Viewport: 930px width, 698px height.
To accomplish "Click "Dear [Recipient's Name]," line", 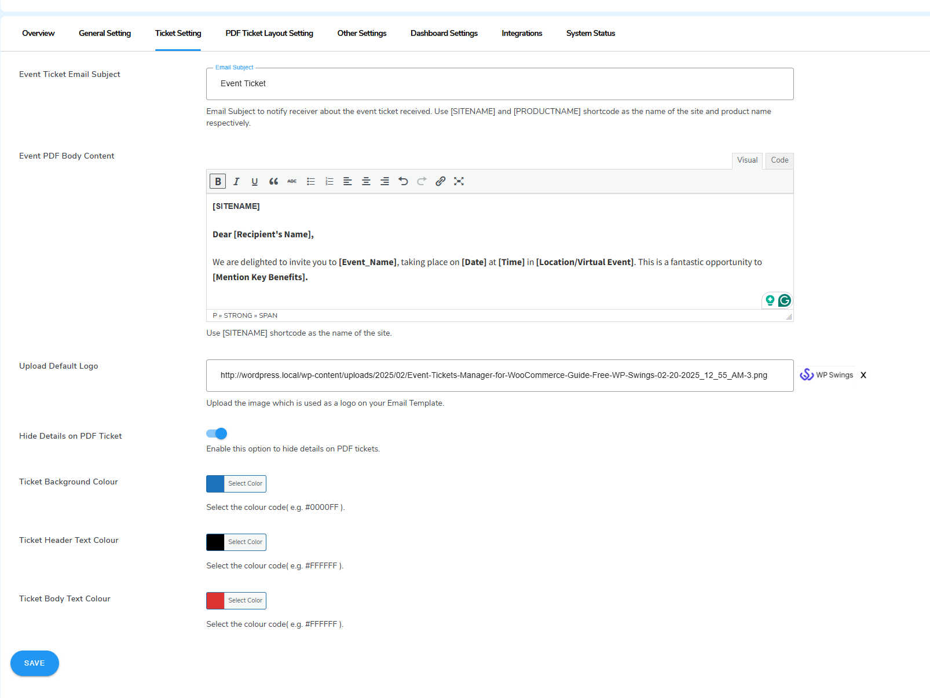I will (263, 234).
